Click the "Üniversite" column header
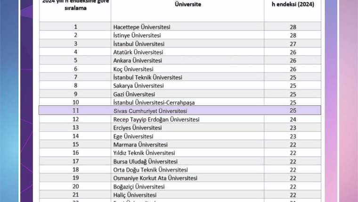The image size is (358, 202). point(188,4)
